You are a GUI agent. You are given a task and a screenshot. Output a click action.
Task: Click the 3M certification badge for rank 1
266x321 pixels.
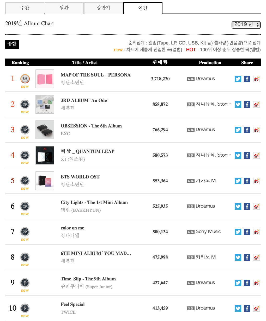point(25,79)
